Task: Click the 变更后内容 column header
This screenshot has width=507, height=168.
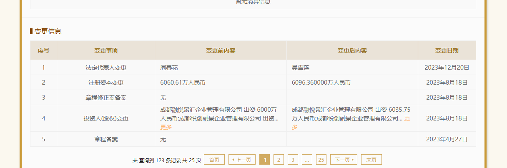Action: pyautogui.click(x=352, y=50)
